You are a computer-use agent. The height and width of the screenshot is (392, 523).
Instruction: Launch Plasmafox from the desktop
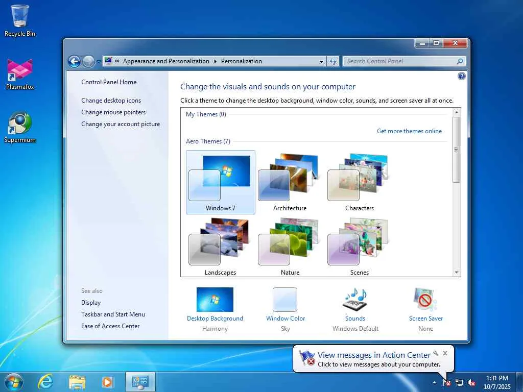[x=20, y=74]
